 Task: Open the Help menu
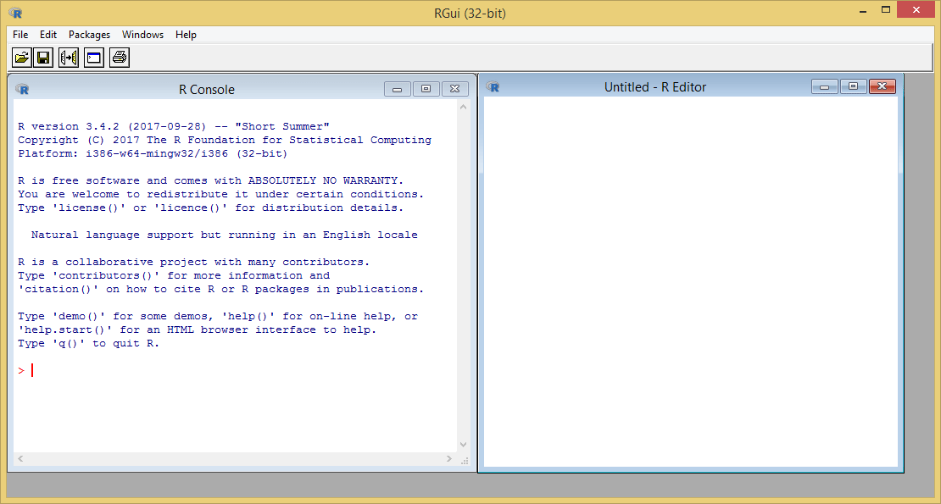tap(186, 35)
